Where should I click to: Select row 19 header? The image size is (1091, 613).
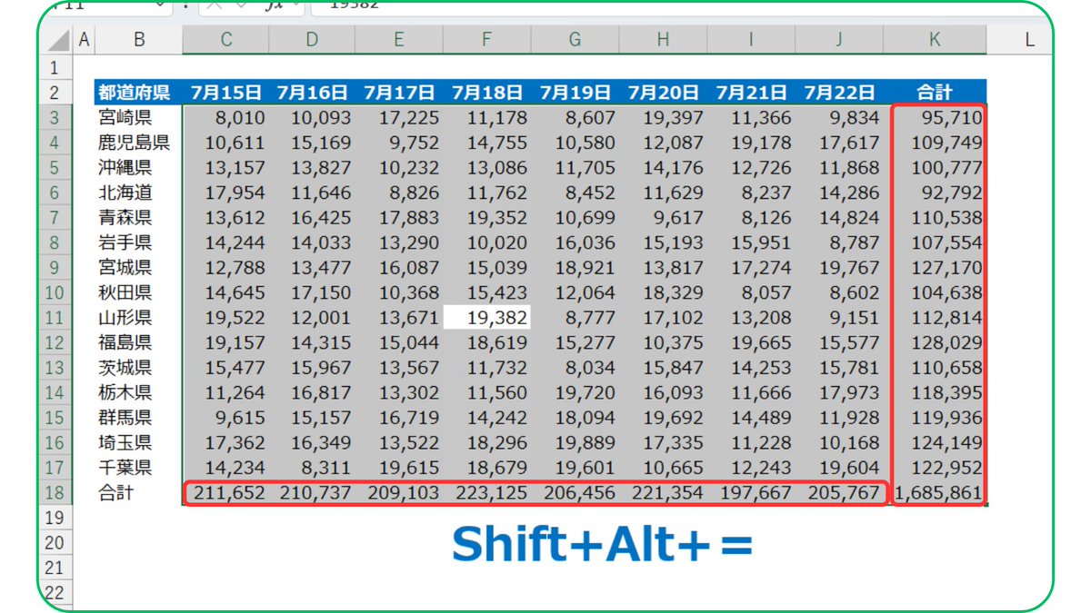(x=55, y=518)
